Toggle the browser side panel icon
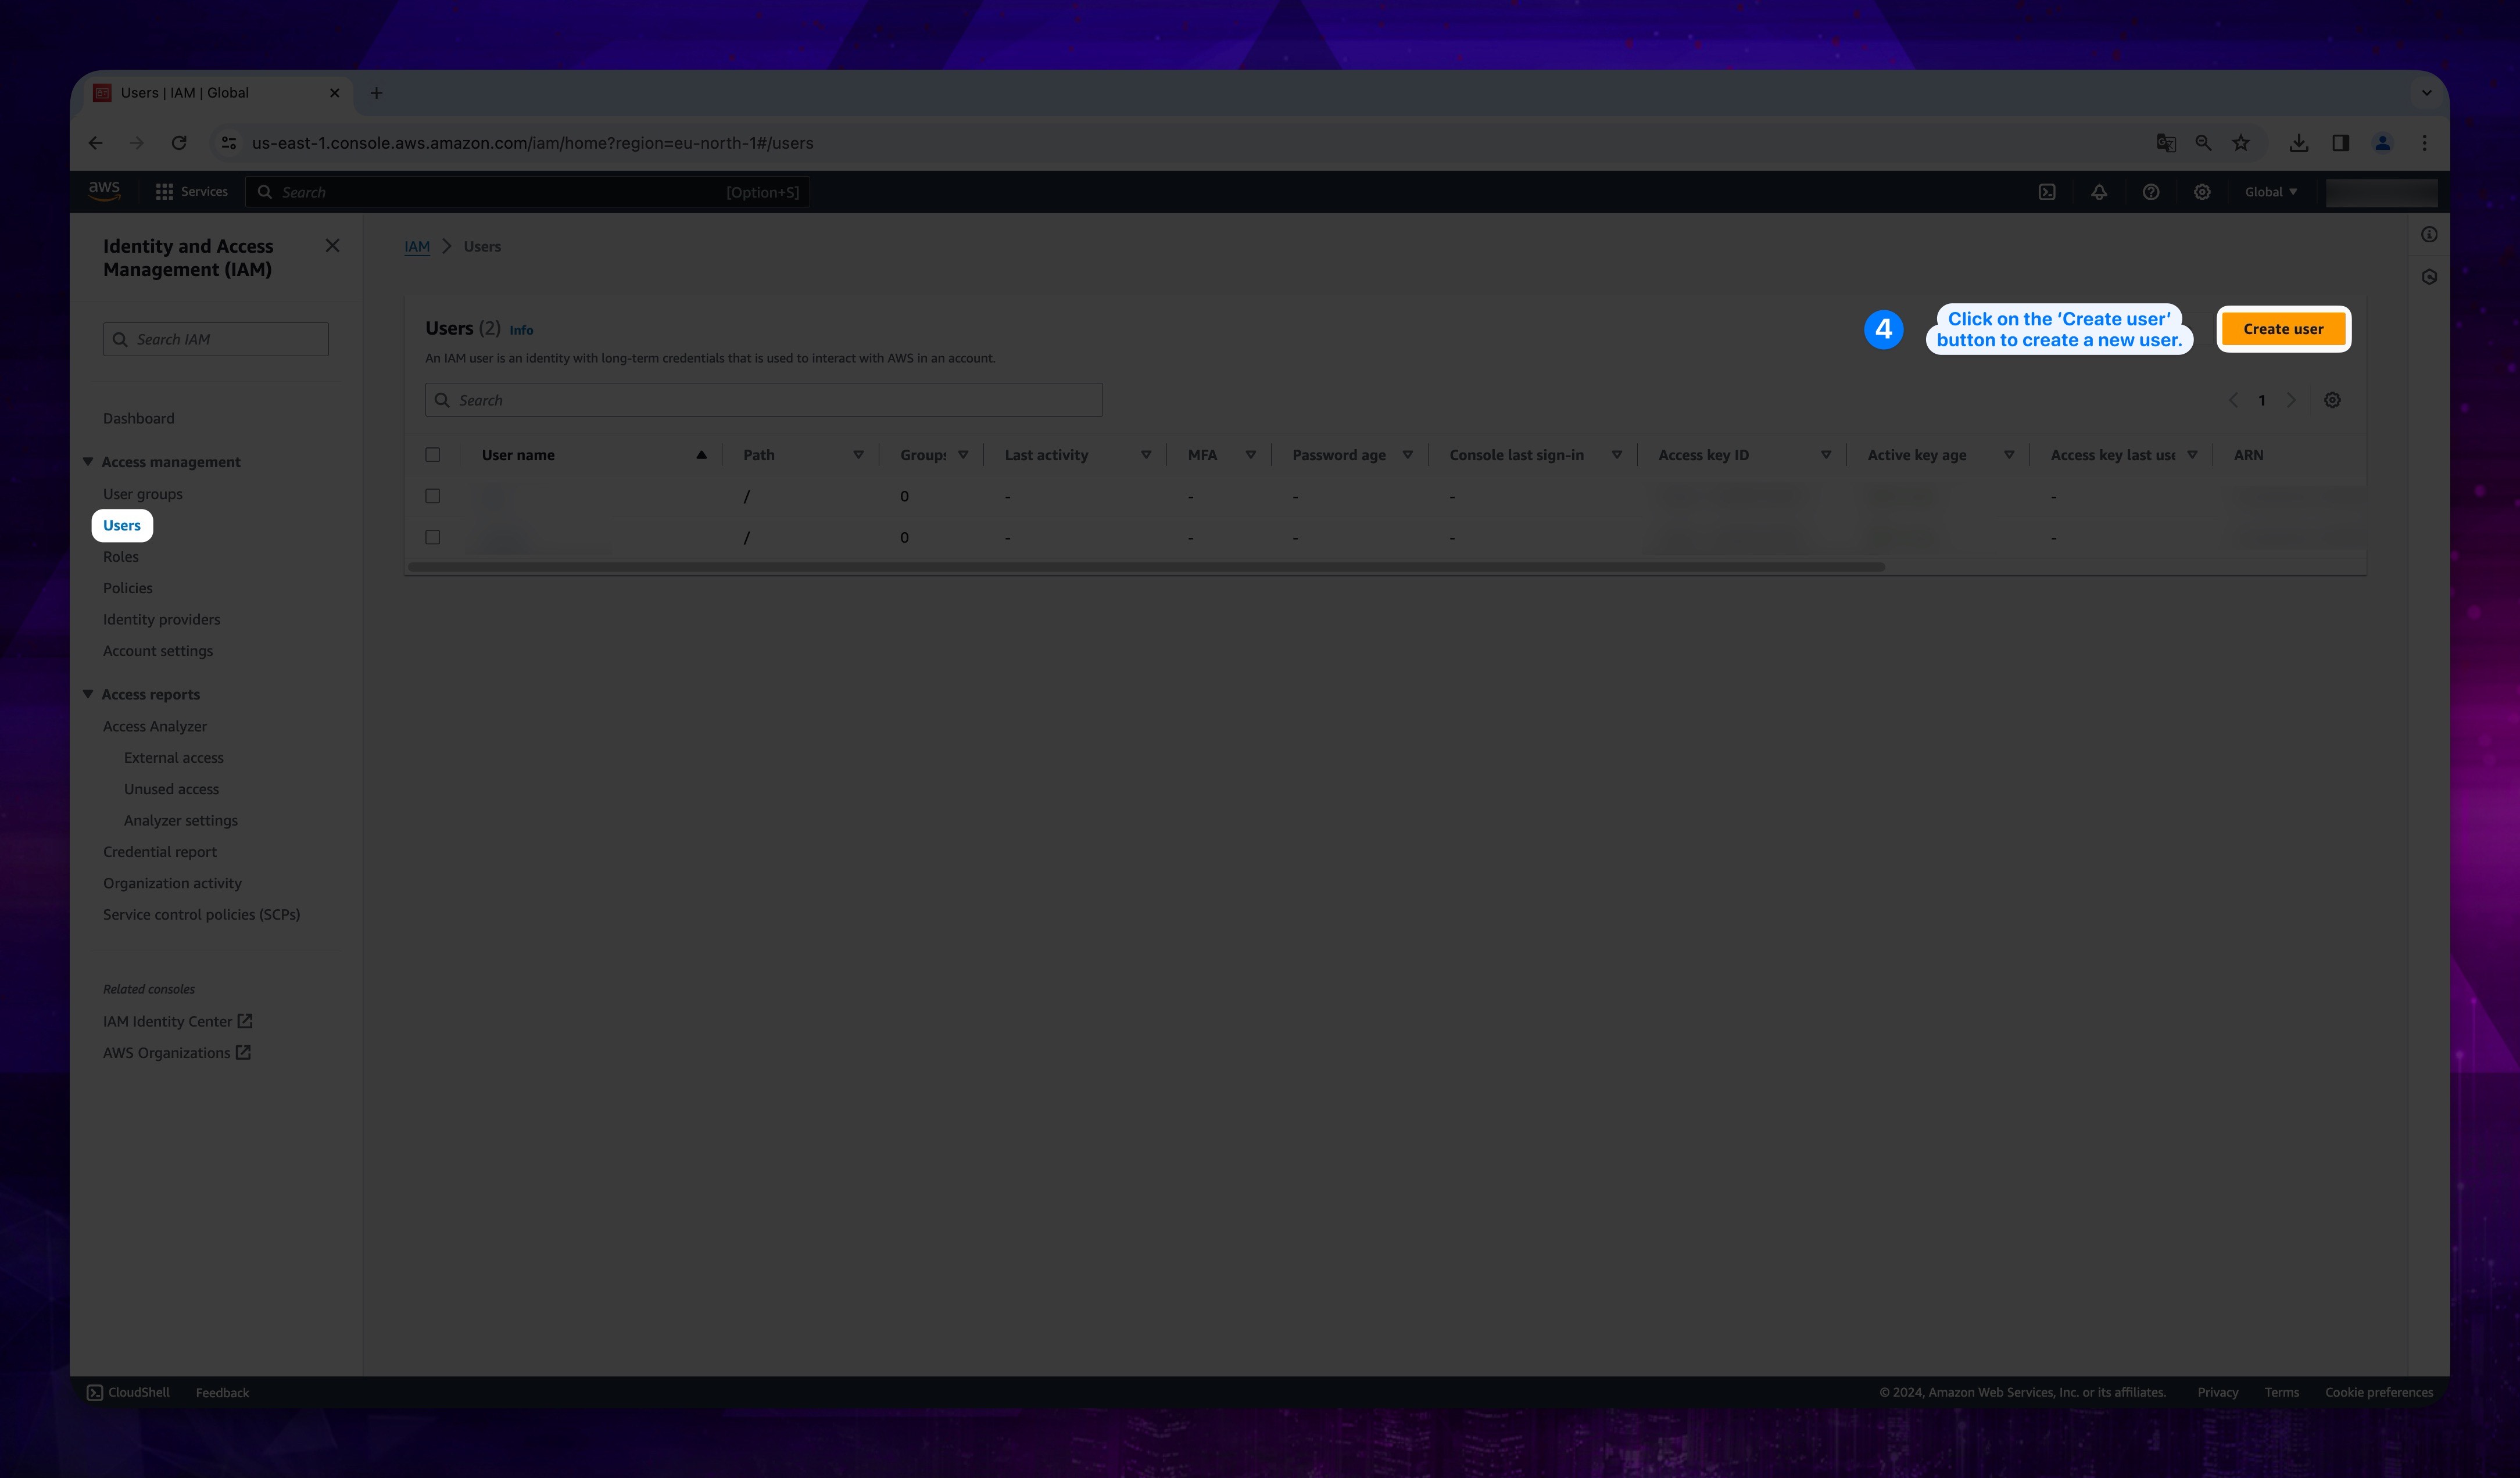2520x1478 pixels. (x=2341, y=143)
